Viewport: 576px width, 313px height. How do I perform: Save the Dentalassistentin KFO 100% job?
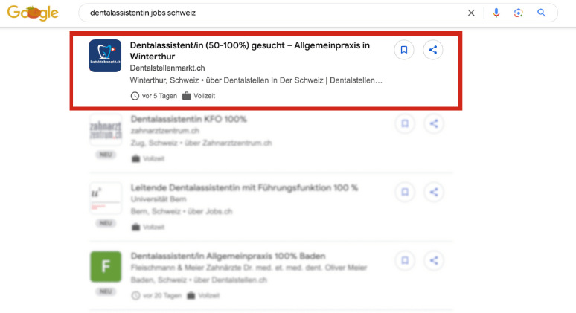405,123
